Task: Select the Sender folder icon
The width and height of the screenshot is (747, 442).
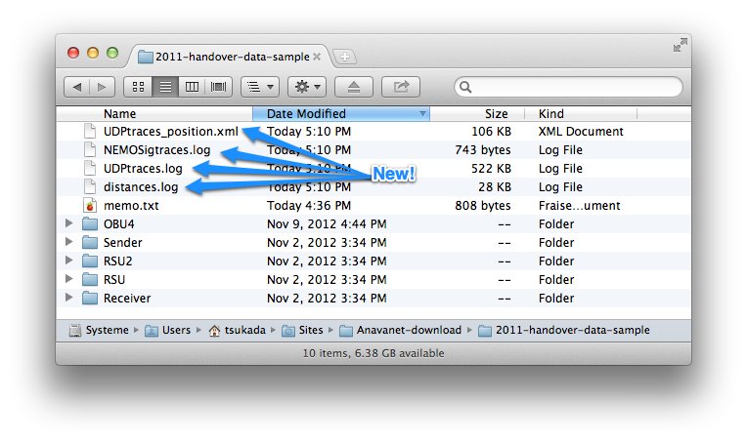Action: 90,242
